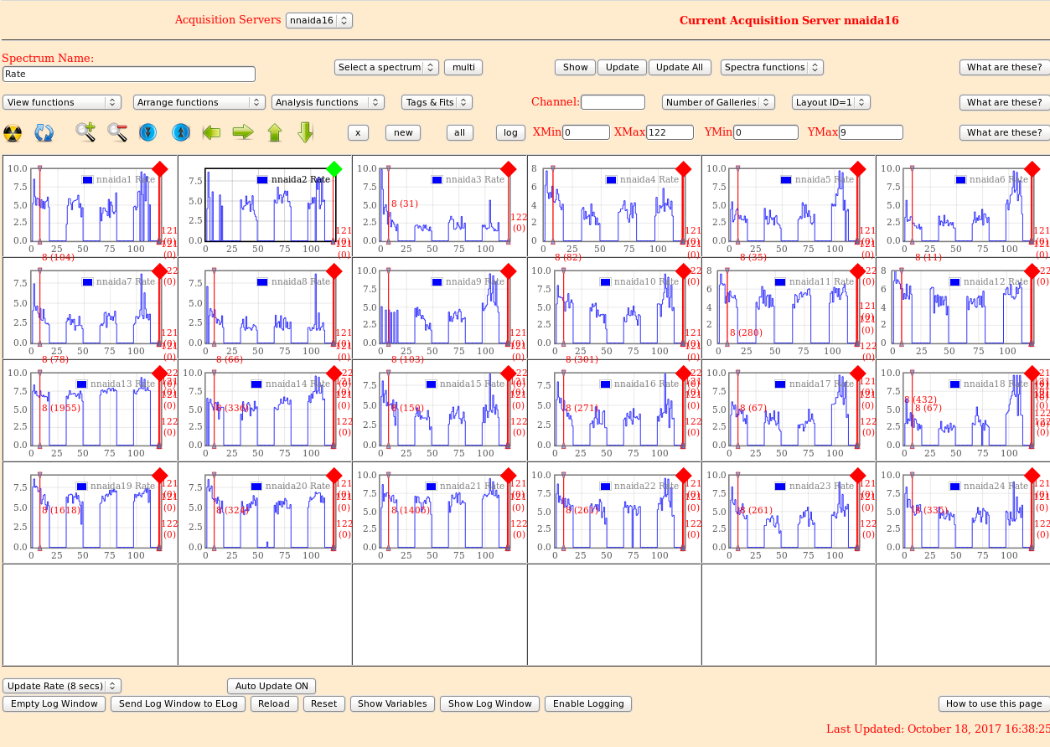Click the green left arrow icon

[x=211, y=131]
